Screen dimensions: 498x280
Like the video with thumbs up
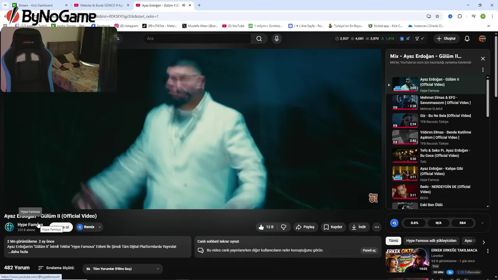tap(267, 227)
